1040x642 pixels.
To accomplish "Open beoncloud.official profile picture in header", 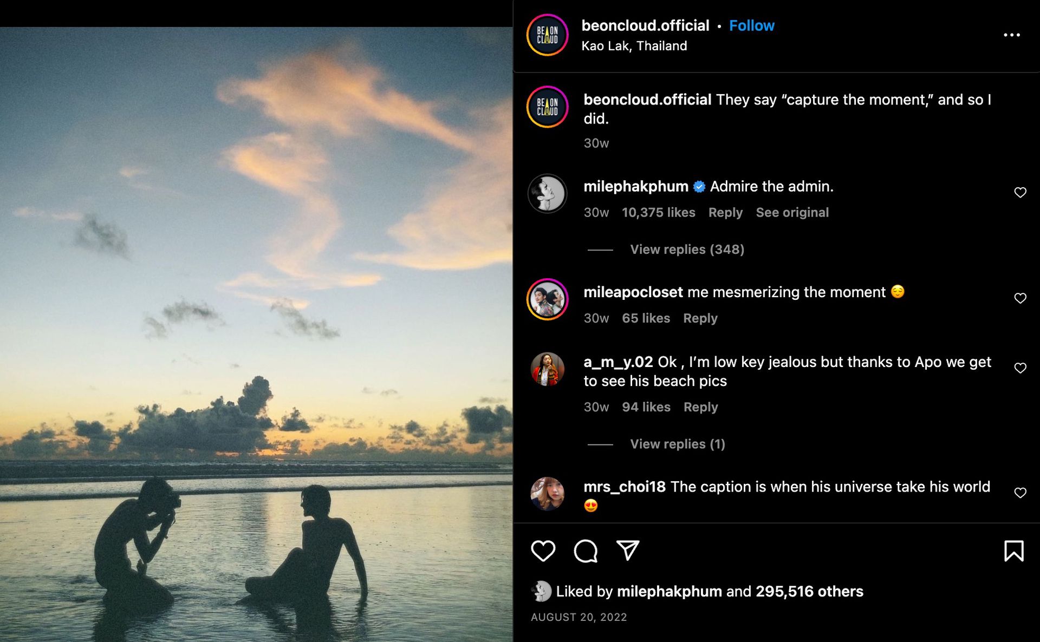I will [547, 35].
